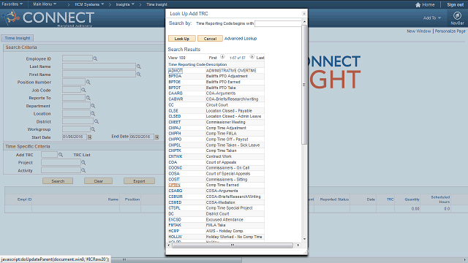Click Cancel in the lookup dialog
Screen dimensions: 468x263
pos(210,39)
